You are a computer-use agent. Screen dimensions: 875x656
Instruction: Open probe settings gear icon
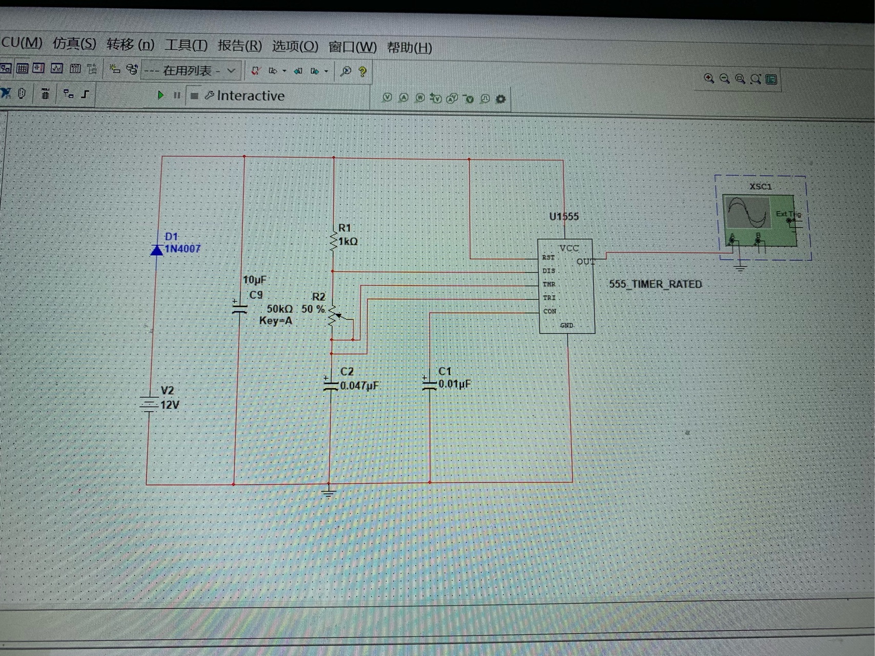point(501,99)
